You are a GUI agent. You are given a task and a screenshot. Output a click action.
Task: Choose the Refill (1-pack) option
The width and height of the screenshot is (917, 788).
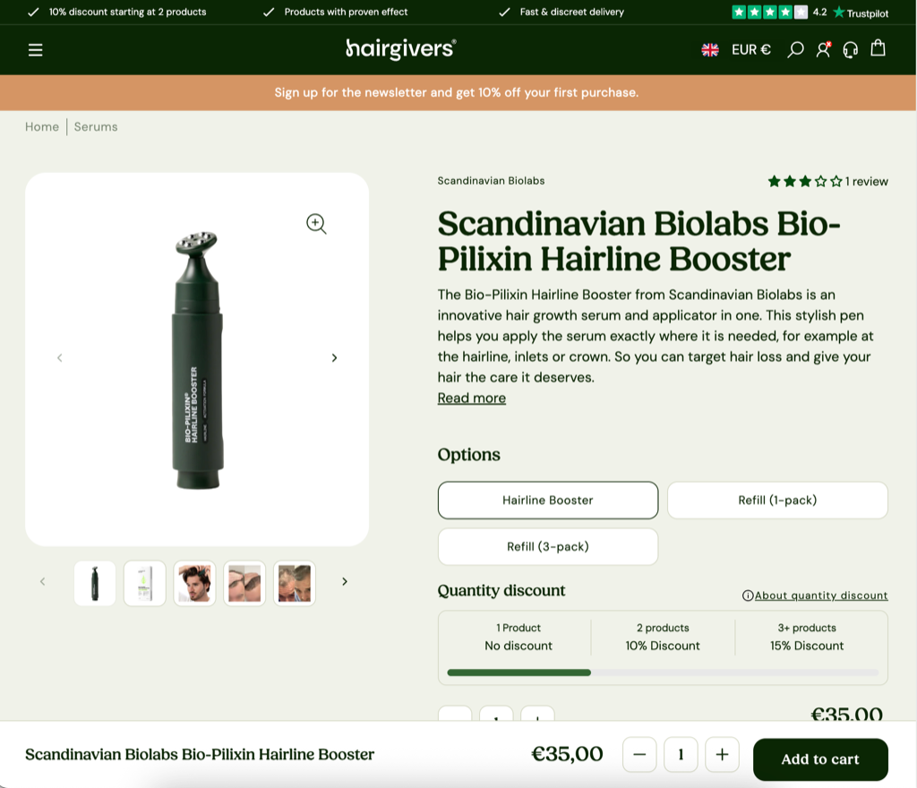[776, 501]
